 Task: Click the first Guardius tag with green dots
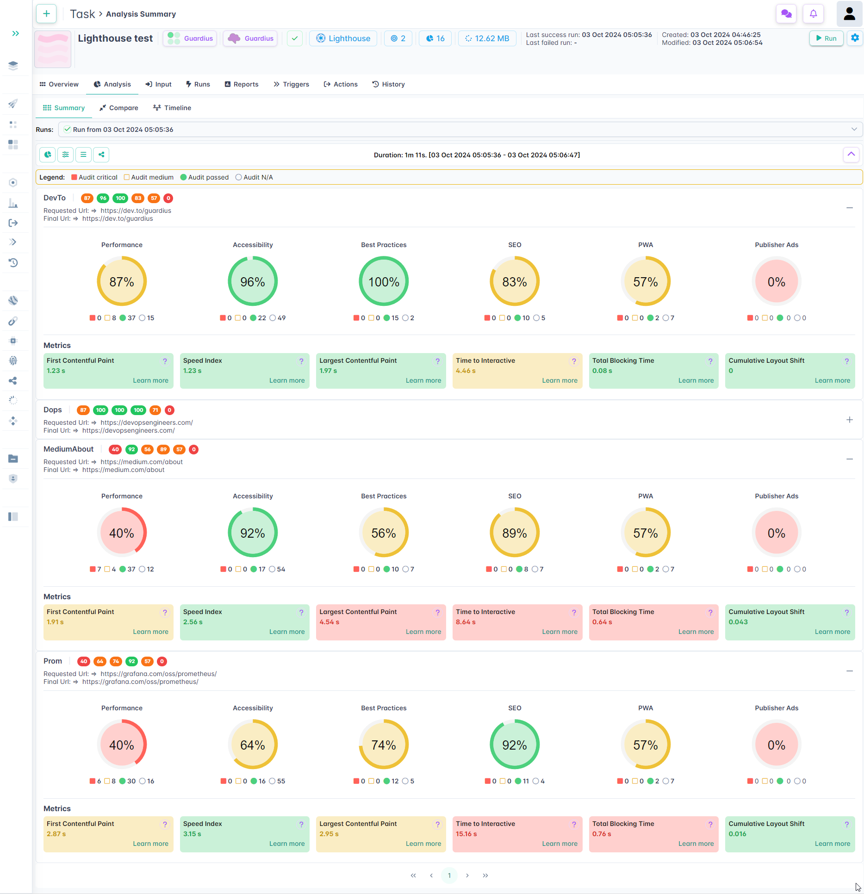tap(190, 38)
